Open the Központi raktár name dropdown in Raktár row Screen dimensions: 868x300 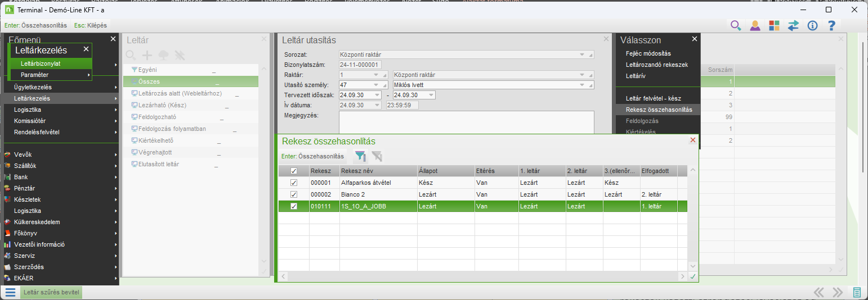(x=583, y=75)
